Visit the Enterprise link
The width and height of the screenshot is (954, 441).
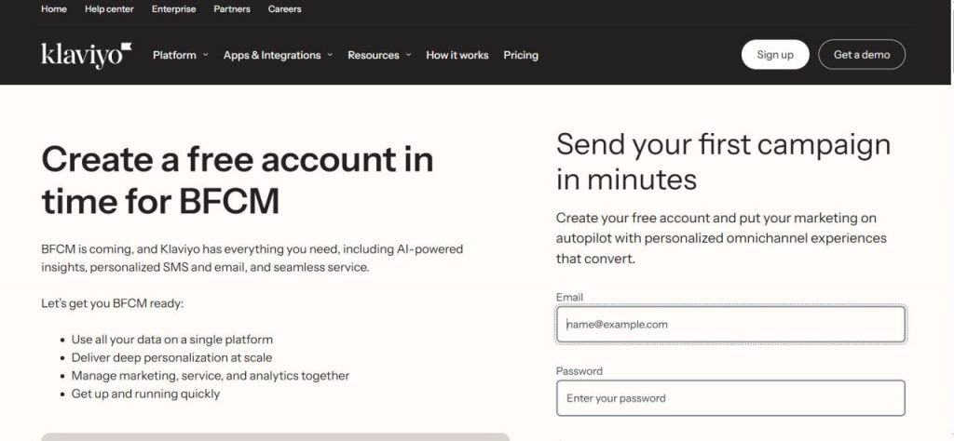[x=173, y=9]
